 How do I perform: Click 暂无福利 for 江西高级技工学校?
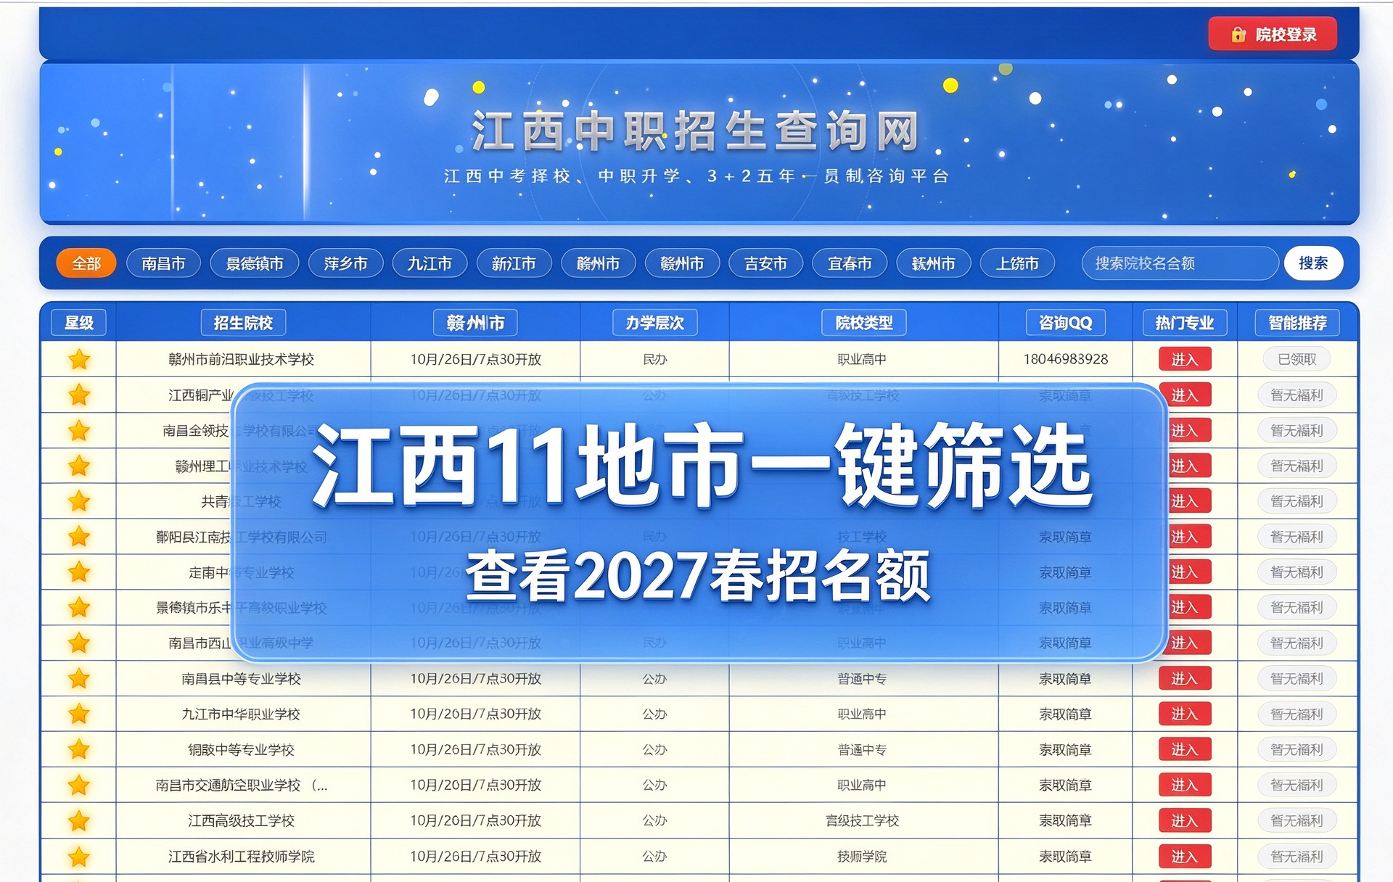coord(1297,821)
